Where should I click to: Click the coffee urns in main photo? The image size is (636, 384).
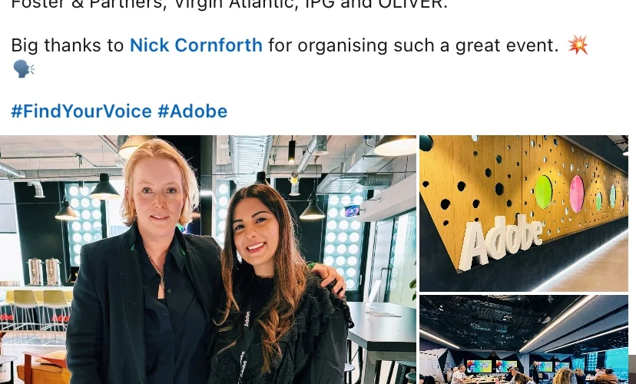coord(44,270)
